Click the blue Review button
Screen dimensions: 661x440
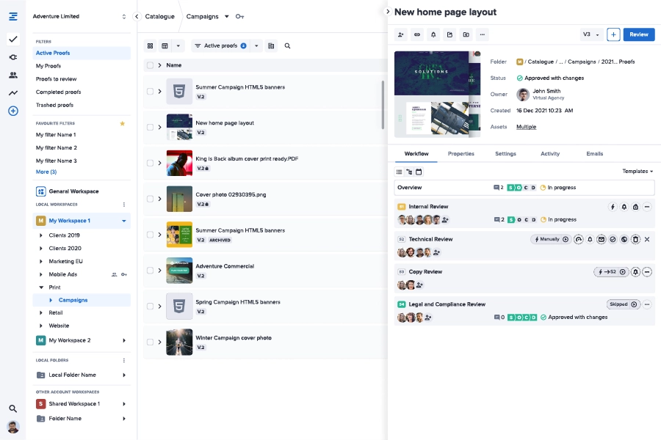coord(638,34)
